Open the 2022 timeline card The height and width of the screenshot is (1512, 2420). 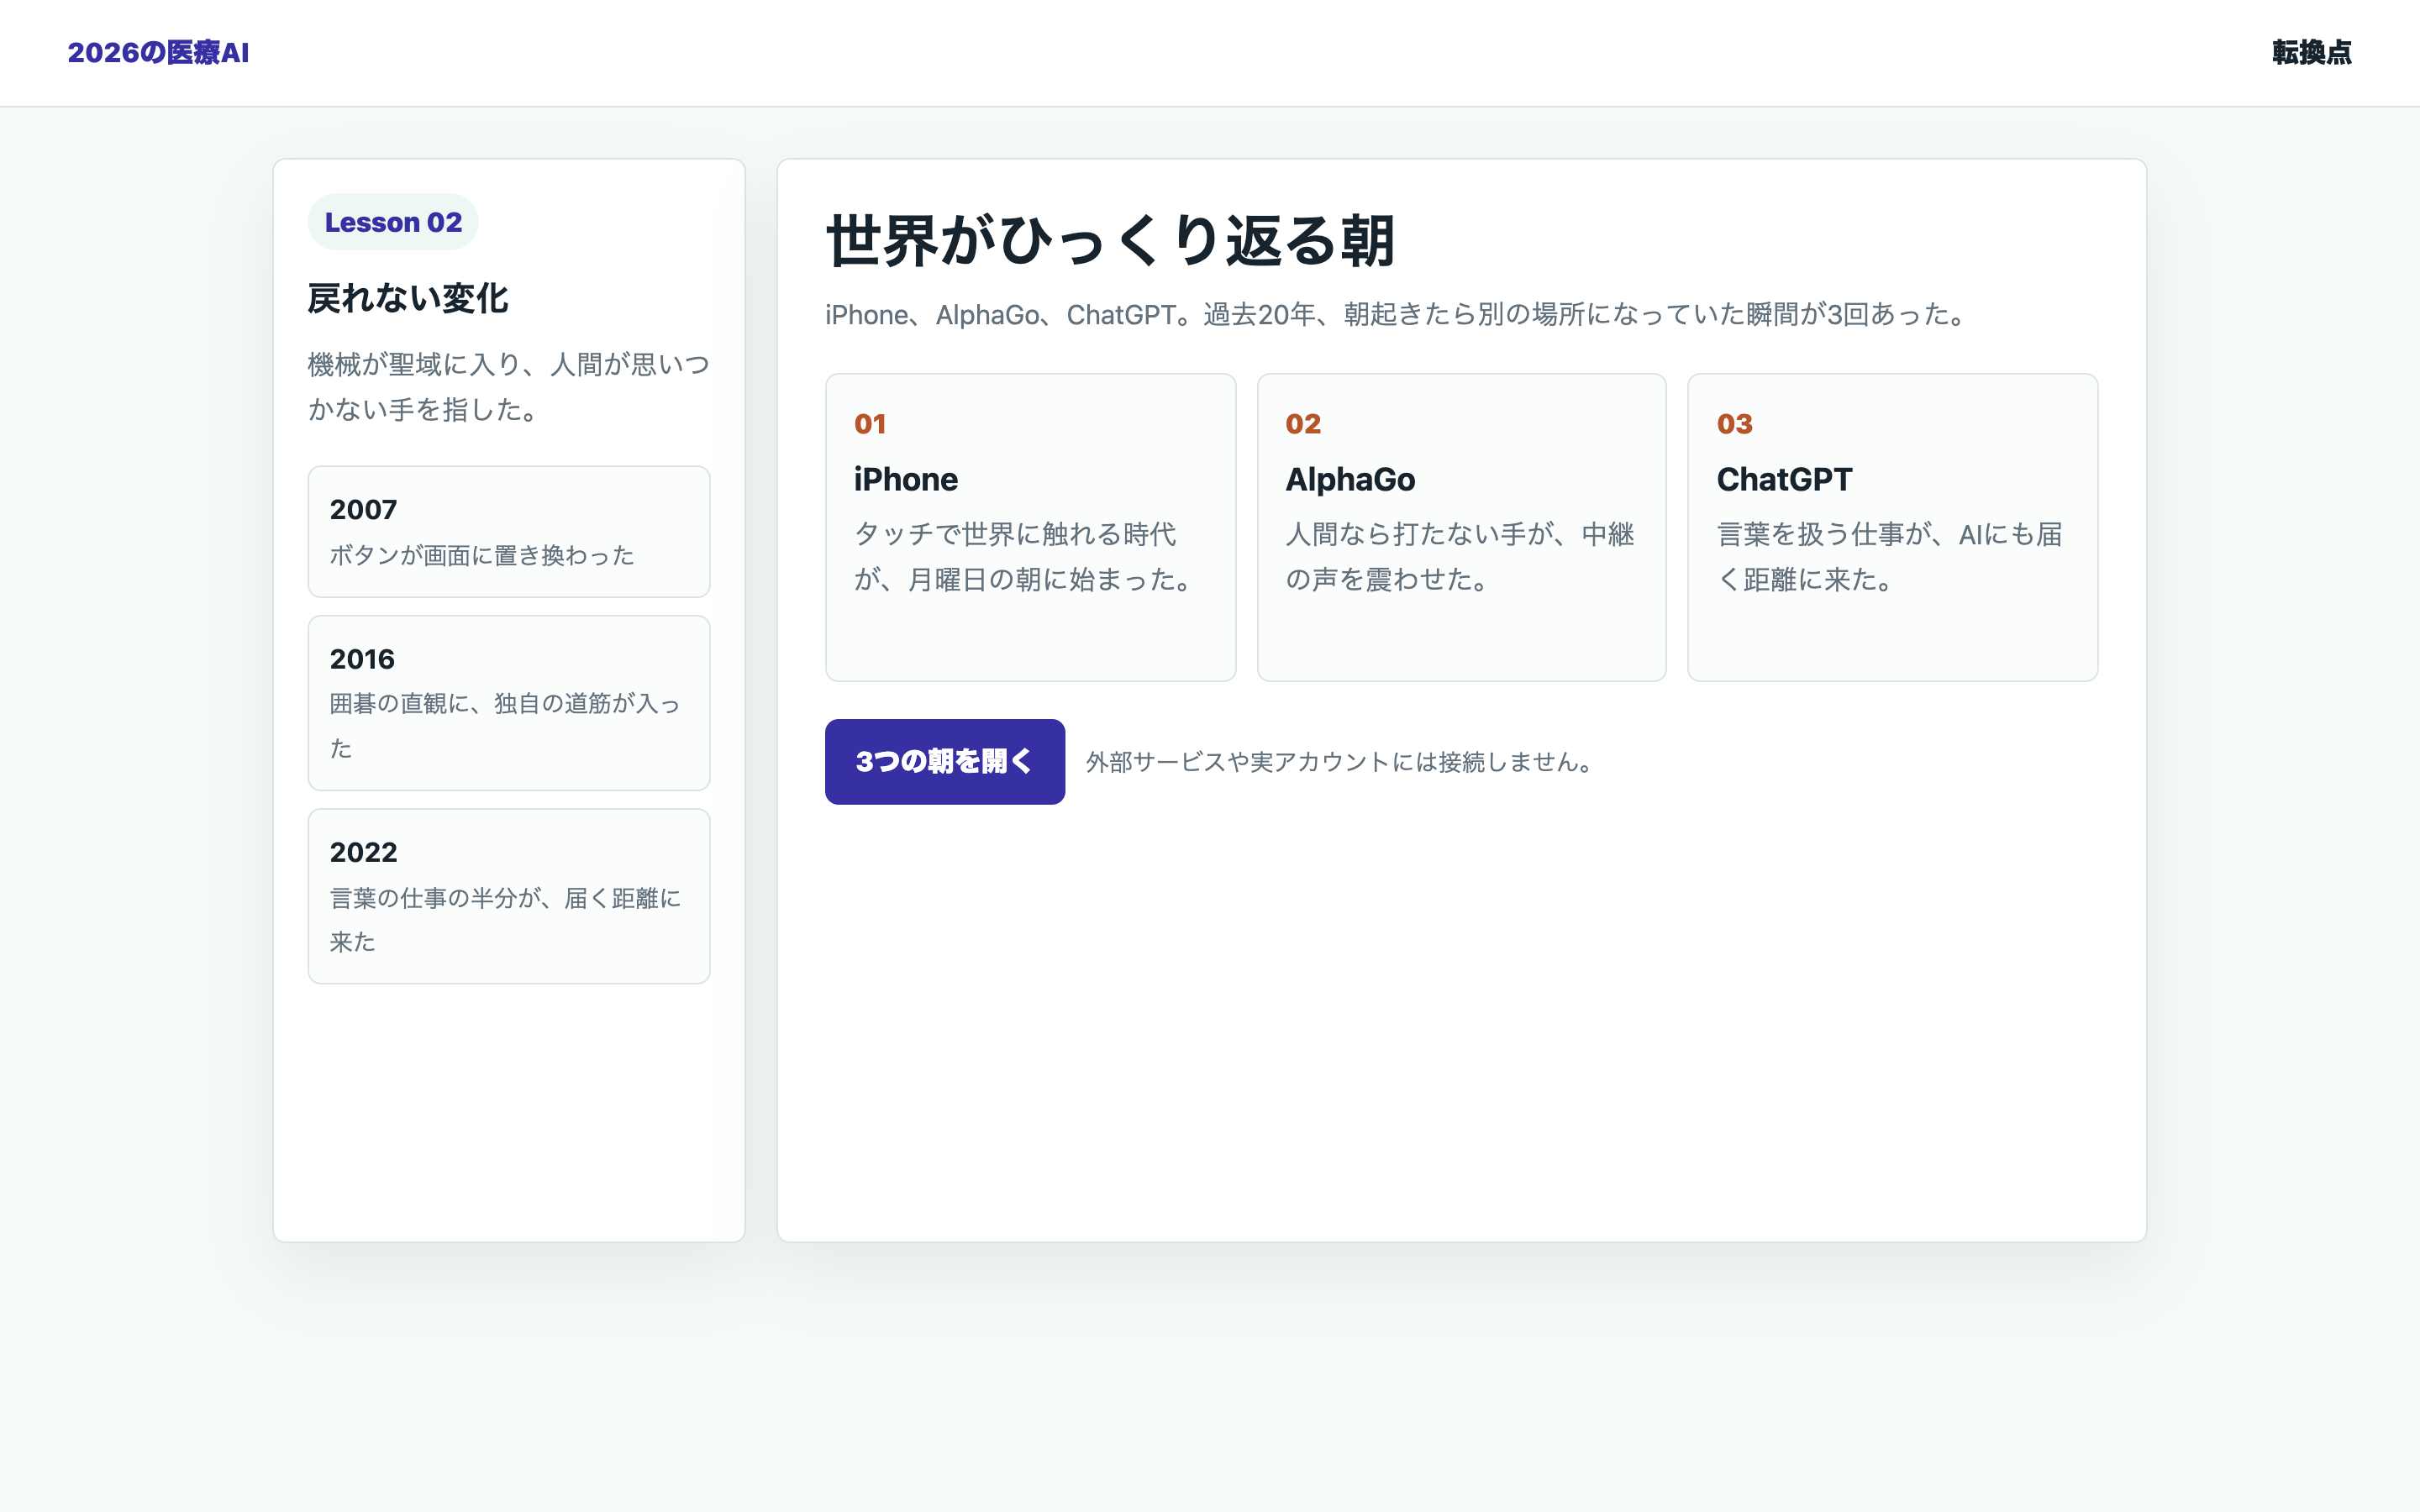tap(509, 896)
